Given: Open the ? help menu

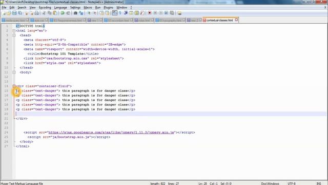Looking at the screenshot, I should point(131,8).
